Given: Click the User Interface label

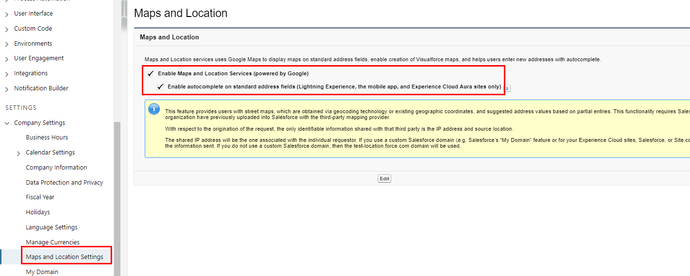Looking at the screenshot, I should coord(33,14).
